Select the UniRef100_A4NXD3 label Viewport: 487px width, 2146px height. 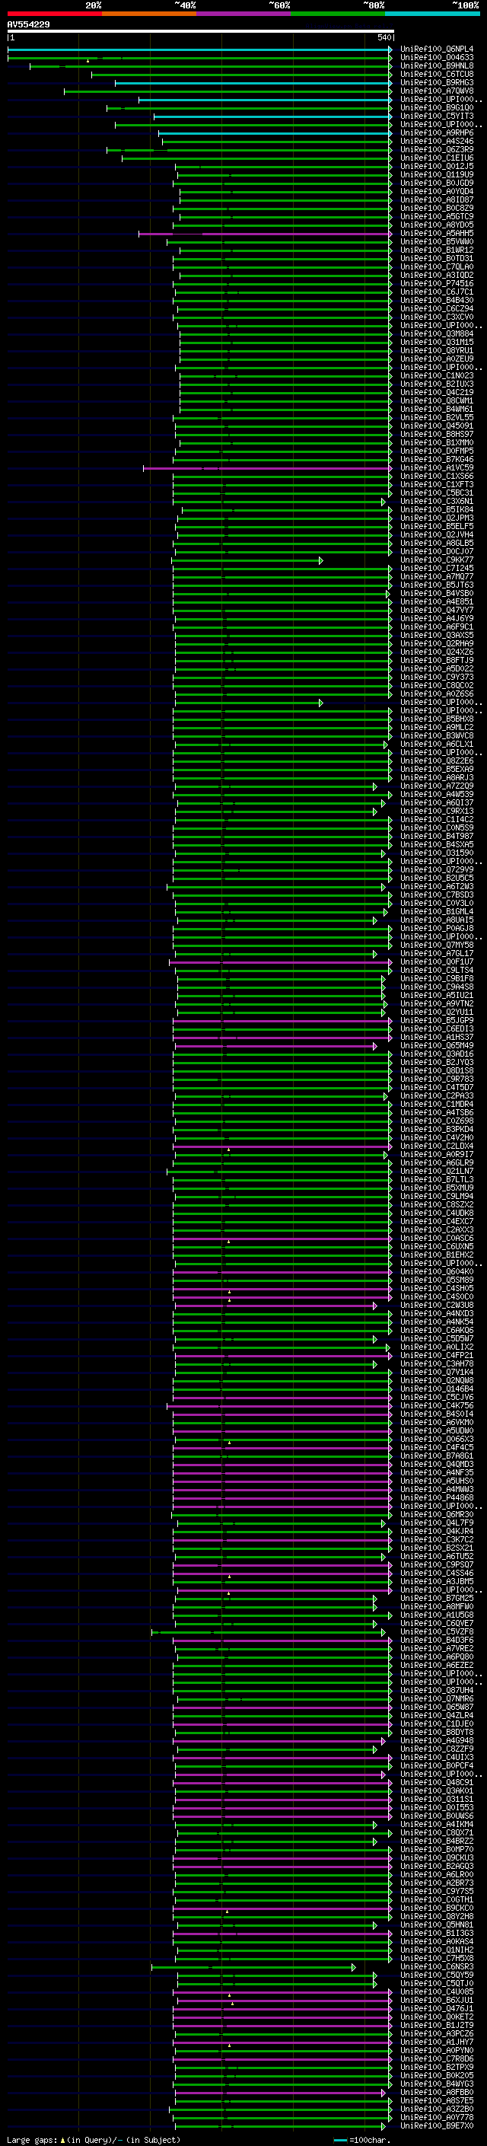tap(436, 1313)
